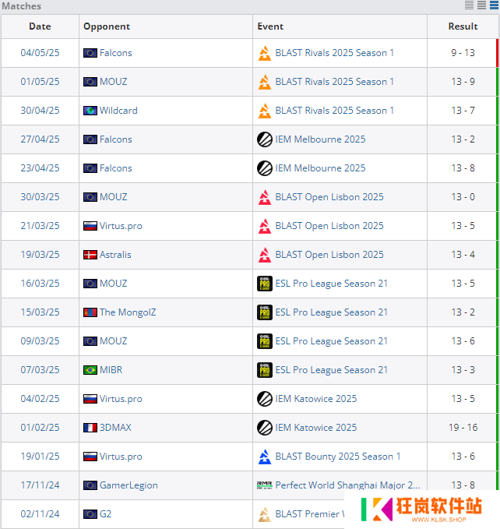Open the Wildcard team link
This screenshot has width=500, height=529.
[x=118, y=111]
